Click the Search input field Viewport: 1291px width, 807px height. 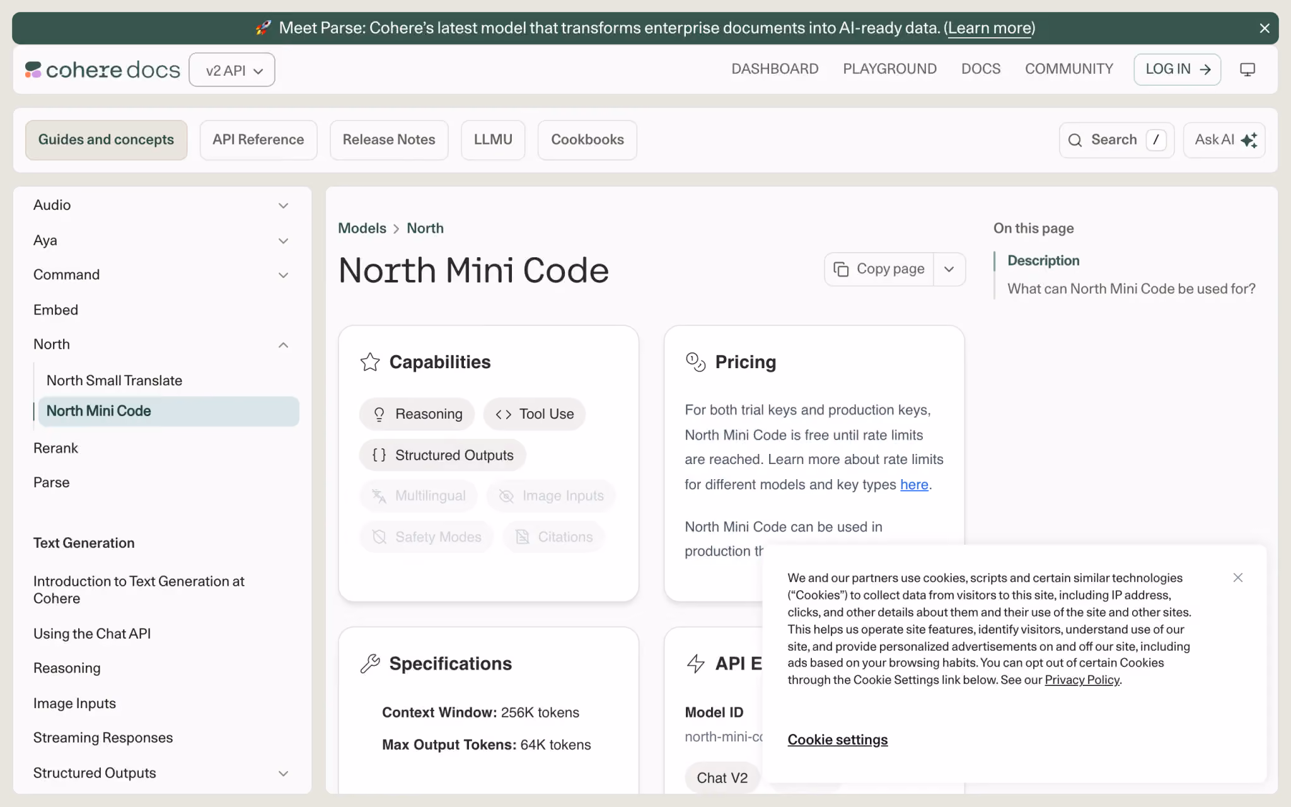1116,140
